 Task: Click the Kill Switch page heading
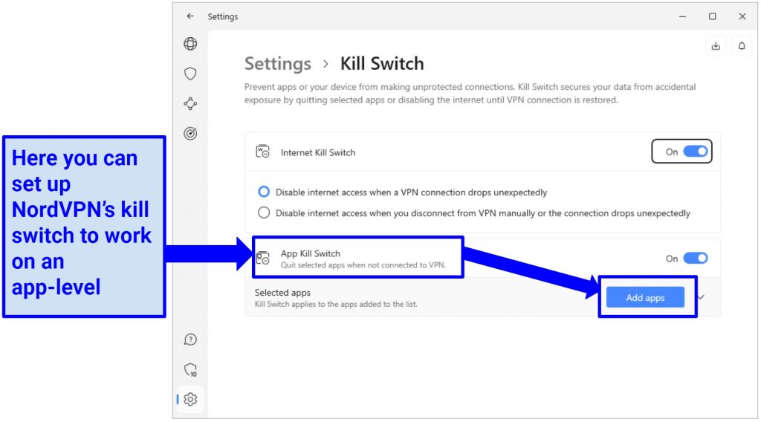coord(382,64)
